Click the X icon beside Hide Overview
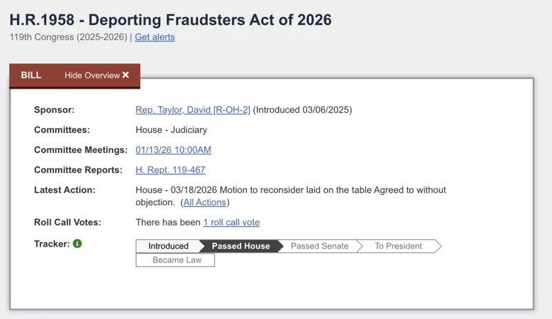Image resolution: width=552 pixels, height=319 pixels. click(x=126, y=75)
